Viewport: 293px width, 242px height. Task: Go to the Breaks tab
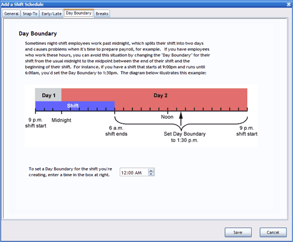pos(102,14)
